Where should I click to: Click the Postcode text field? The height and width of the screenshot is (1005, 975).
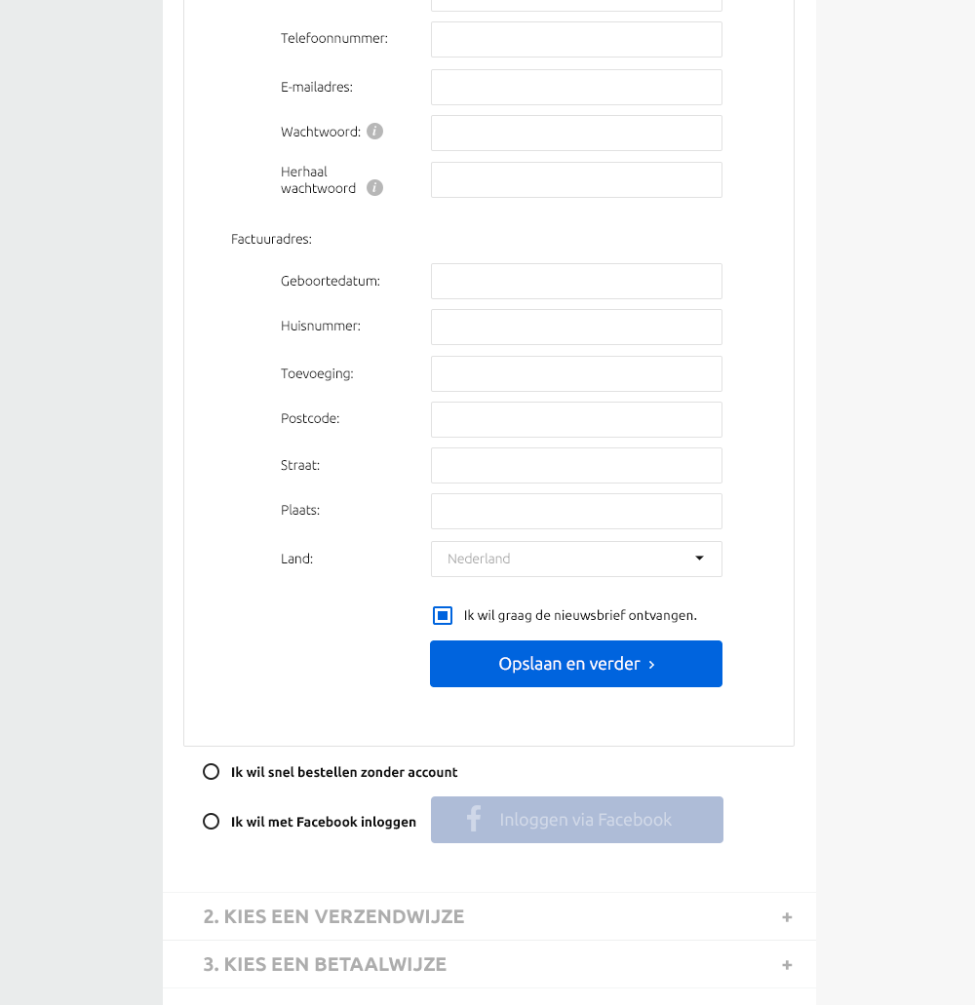(576, 419)
